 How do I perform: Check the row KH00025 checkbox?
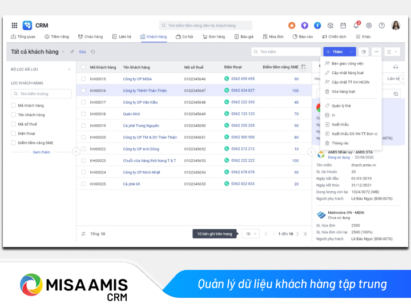coord(83,184)
